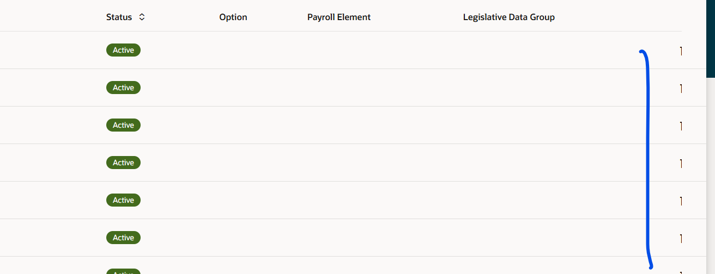Click the dark vertical scrollbar thumb
Viewport: 715px width, 274px height.
tap(711, 38)
